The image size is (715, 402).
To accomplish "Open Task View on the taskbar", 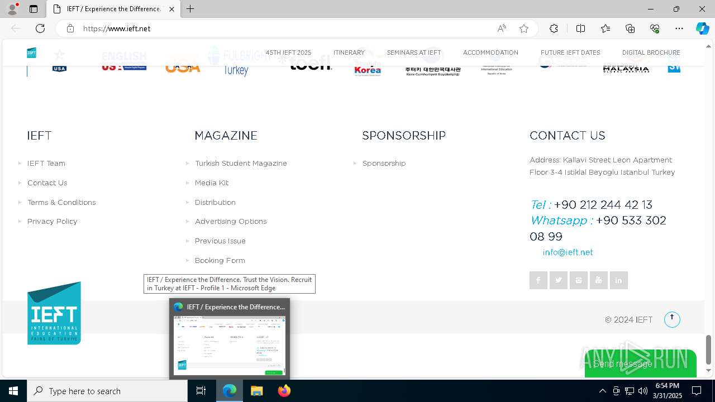I will [202, 391].
